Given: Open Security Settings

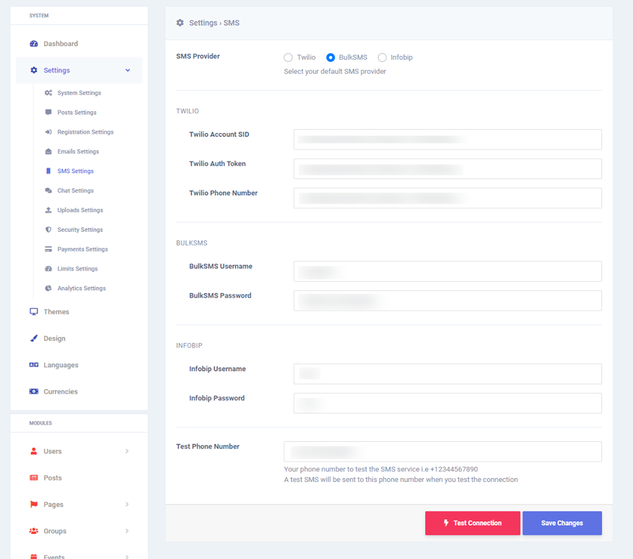Looking at the screenshot, I should click(x=80, y=229).
